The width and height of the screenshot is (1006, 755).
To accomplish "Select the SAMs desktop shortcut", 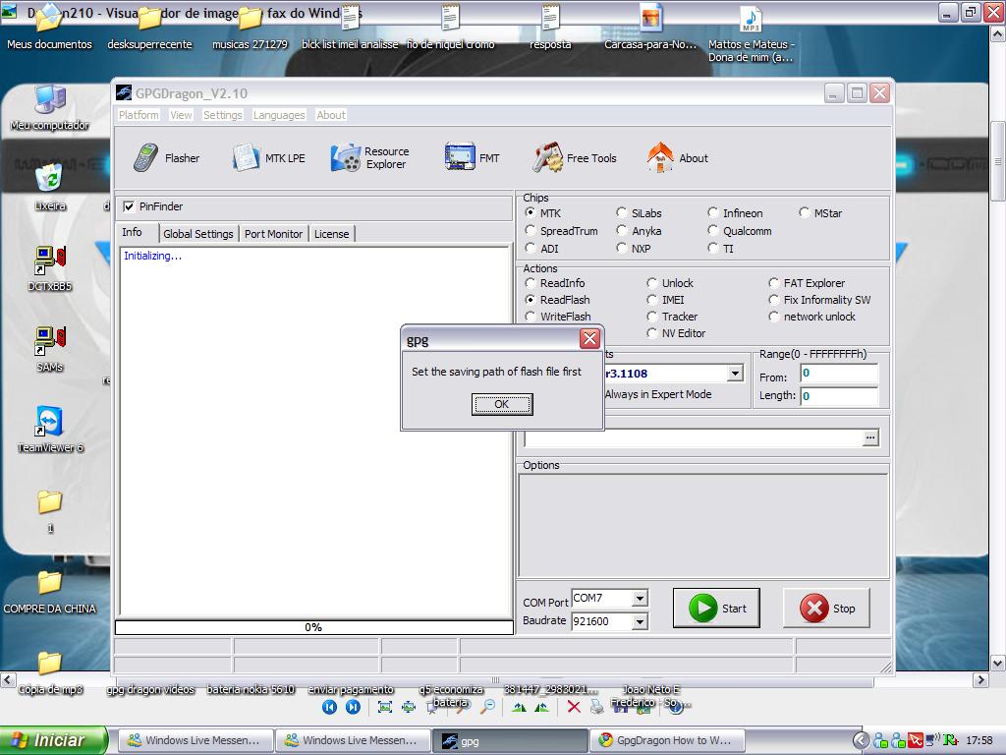I will (49, 350).
